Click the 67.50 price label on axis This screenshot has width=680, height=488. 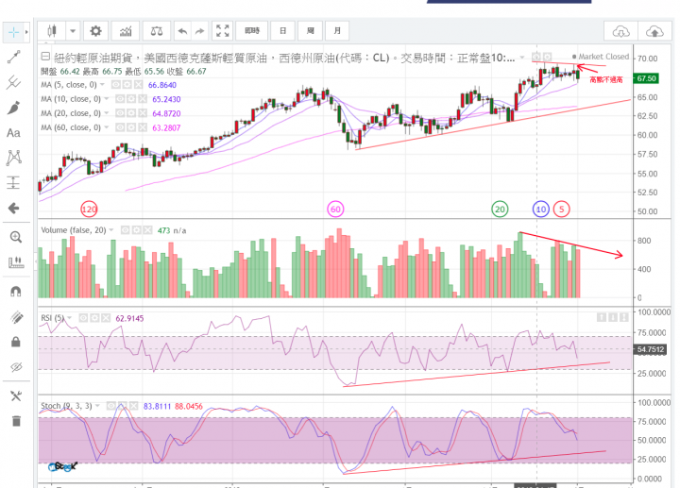click(647, 78)
